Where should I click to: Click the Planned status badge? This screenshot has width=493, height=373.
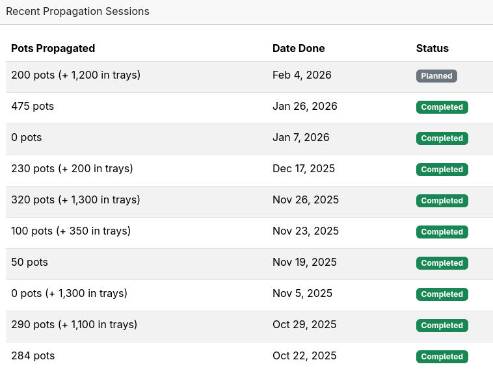436,76
